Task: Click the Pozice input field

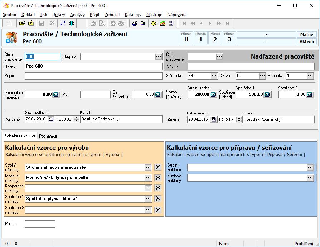Action: (x=40, y=224)
